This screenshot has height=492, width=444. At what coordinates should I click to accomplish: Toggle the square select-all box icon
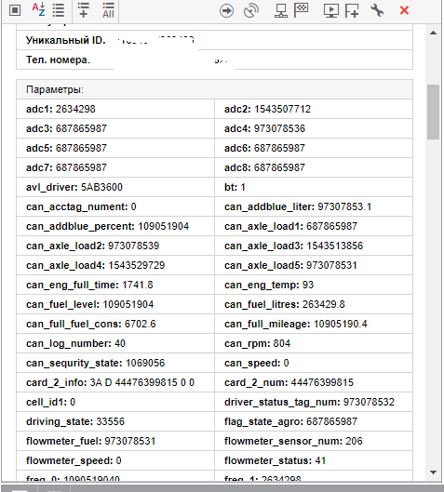click(15, 10)
